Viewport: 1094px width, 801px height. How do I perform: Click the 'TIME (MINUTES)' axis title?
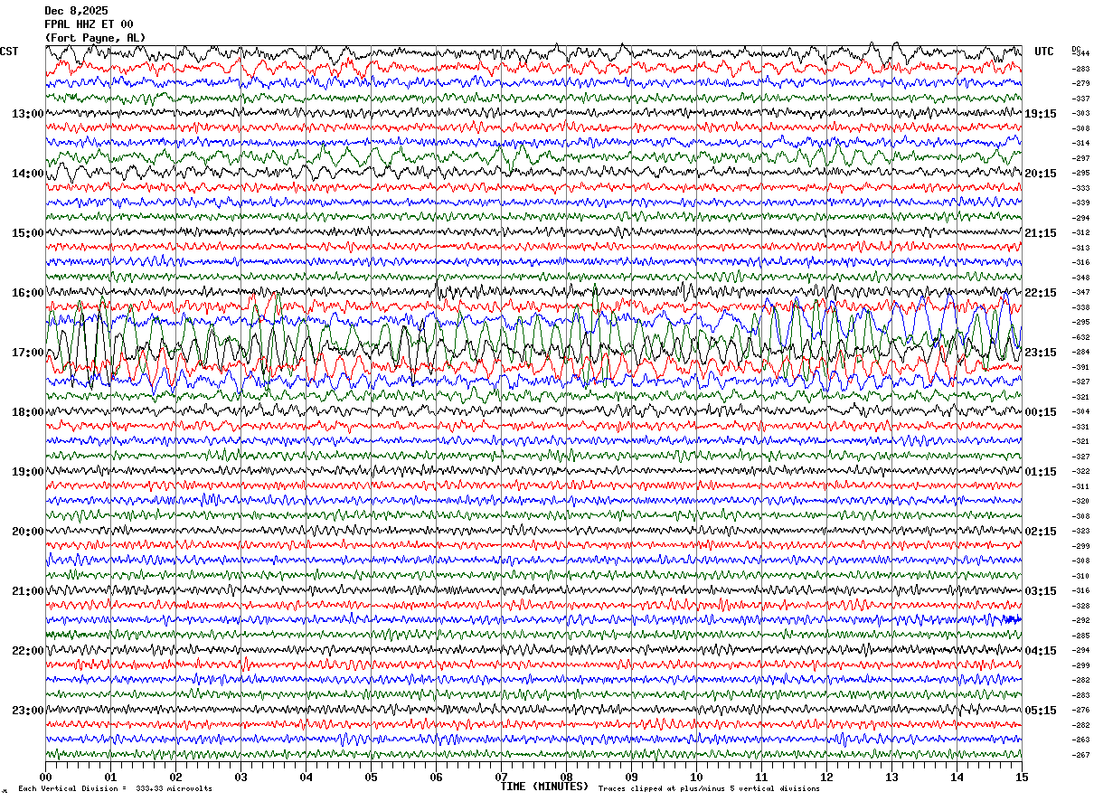pyautogui.click(x=544, y=787)
